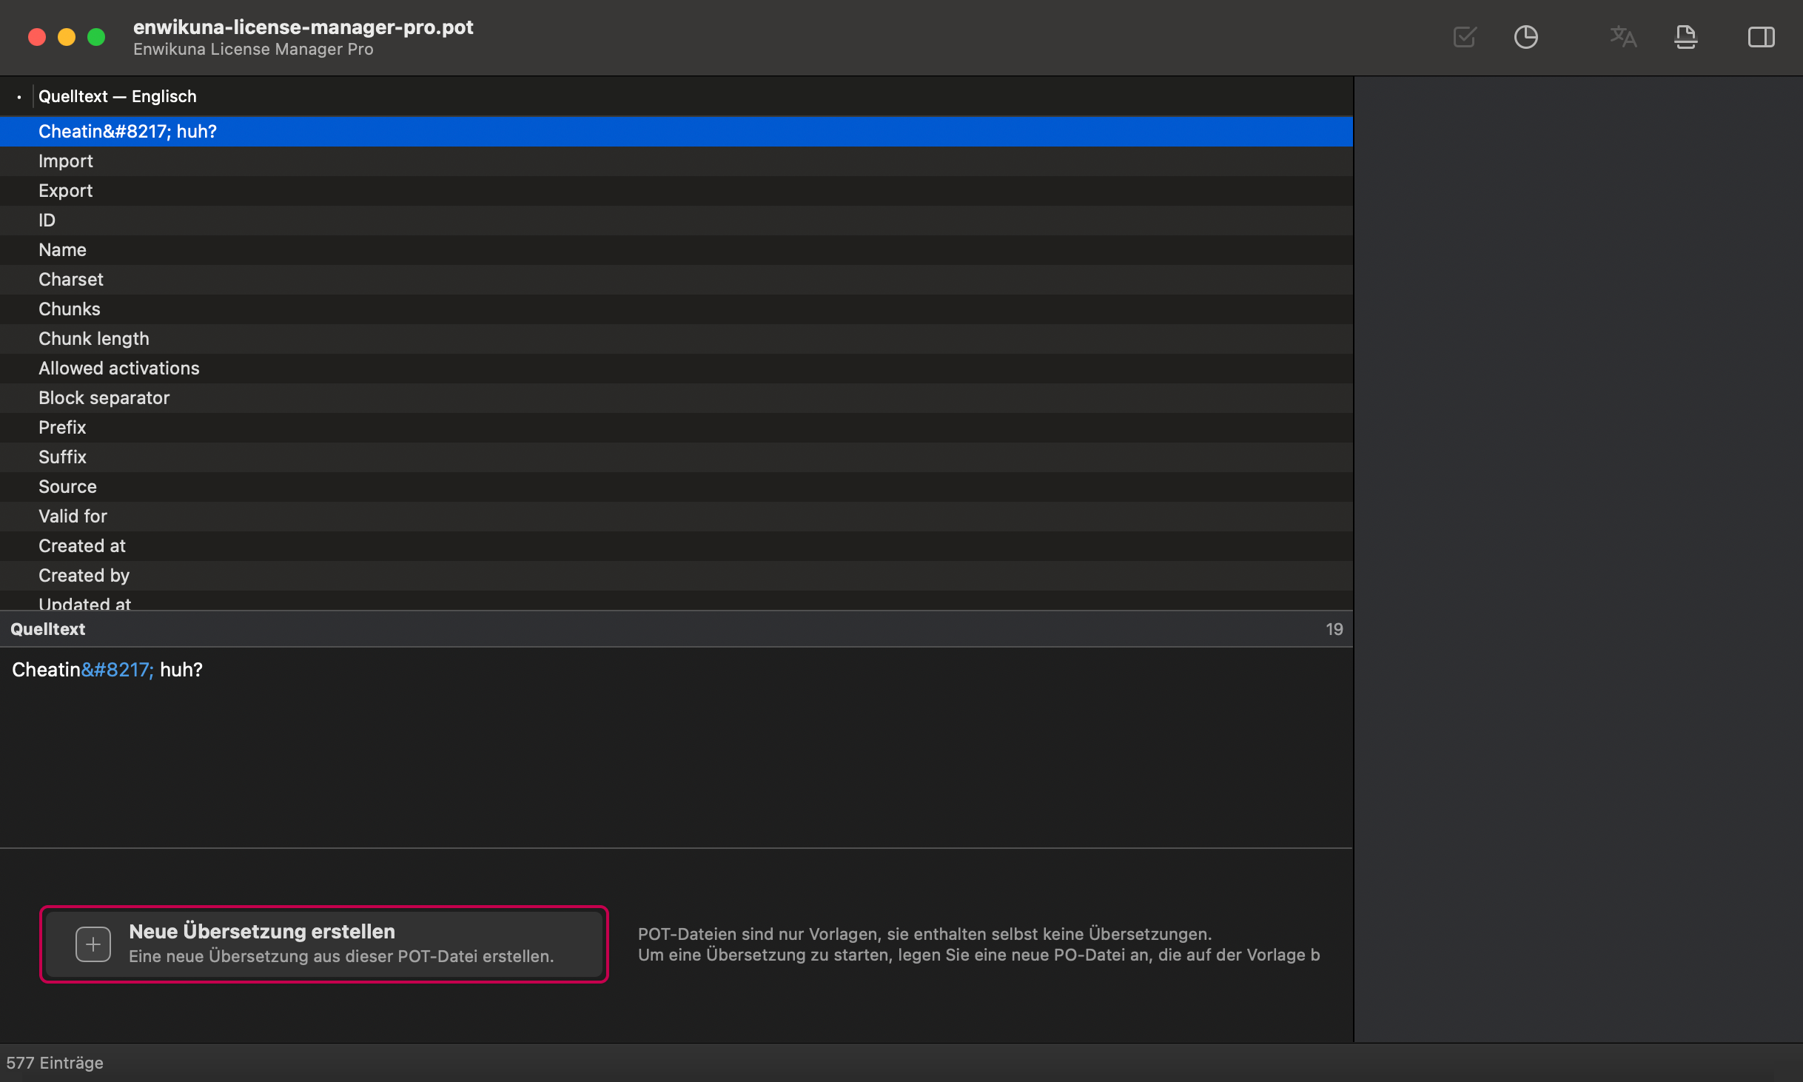Close the window with red button
Image resolution: width=1803 pixels, height=1082 pixels.
coord(37,37)
